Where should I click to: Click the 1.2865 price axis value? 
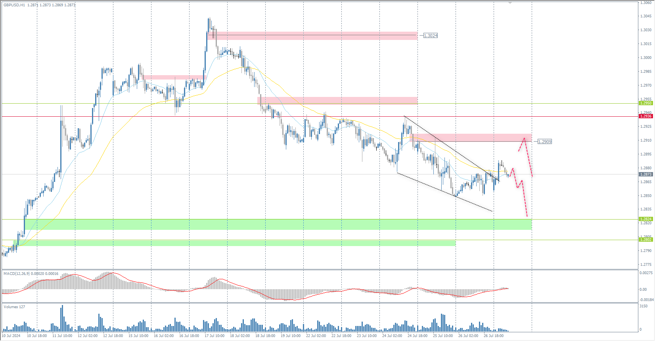646,182
